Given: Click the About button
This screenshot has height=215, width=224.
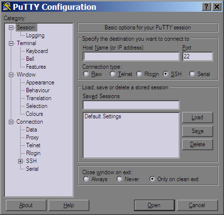Looking at the screenshot, I should pyautogui.click(x=26, y=205).
